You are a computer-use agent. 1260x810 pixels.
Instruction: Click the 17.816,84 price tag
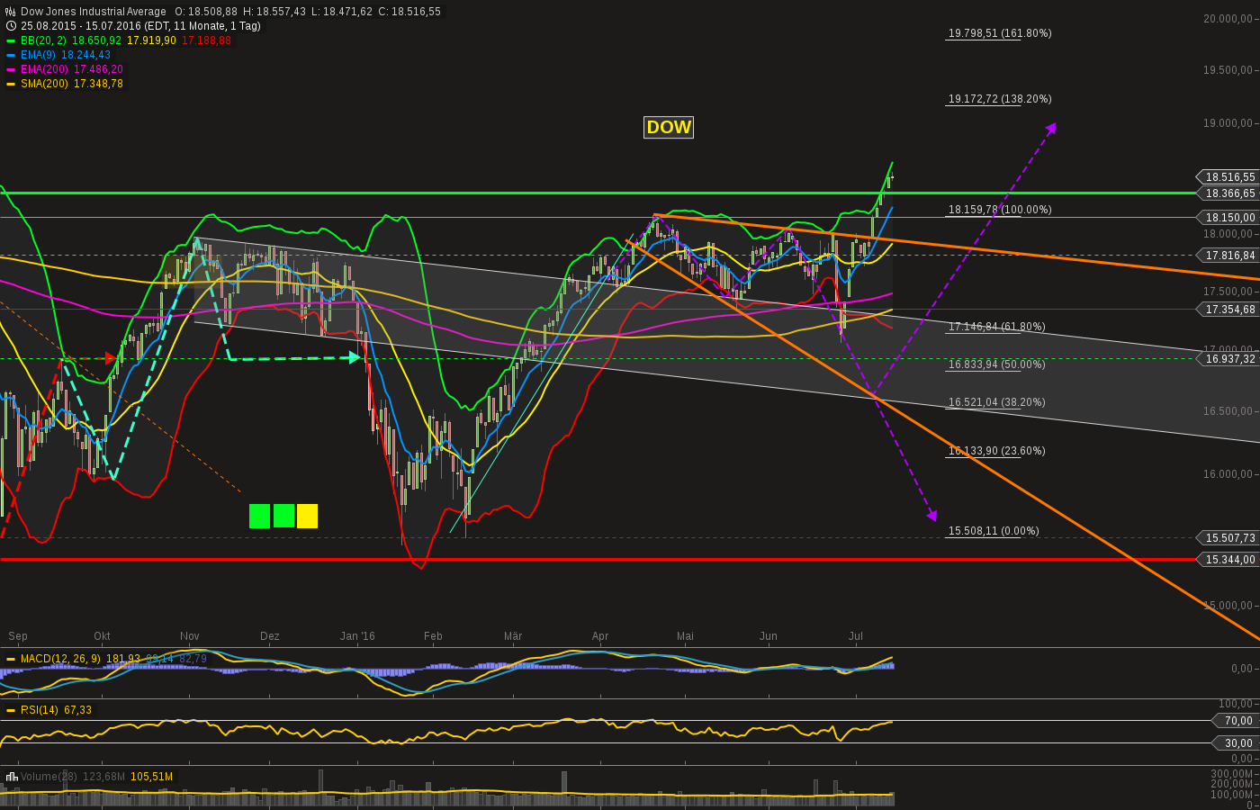point(1228,256)
